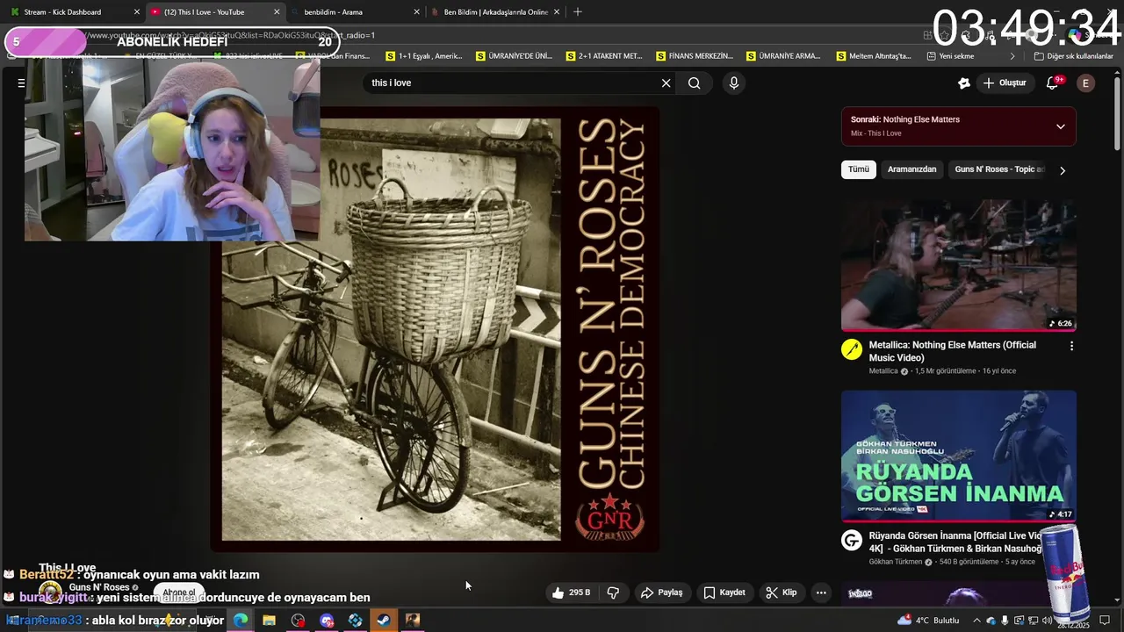Select the Aramanızdan filter chip
The width and height of the screenshot is (1124, 632).
tap(911, 169)
